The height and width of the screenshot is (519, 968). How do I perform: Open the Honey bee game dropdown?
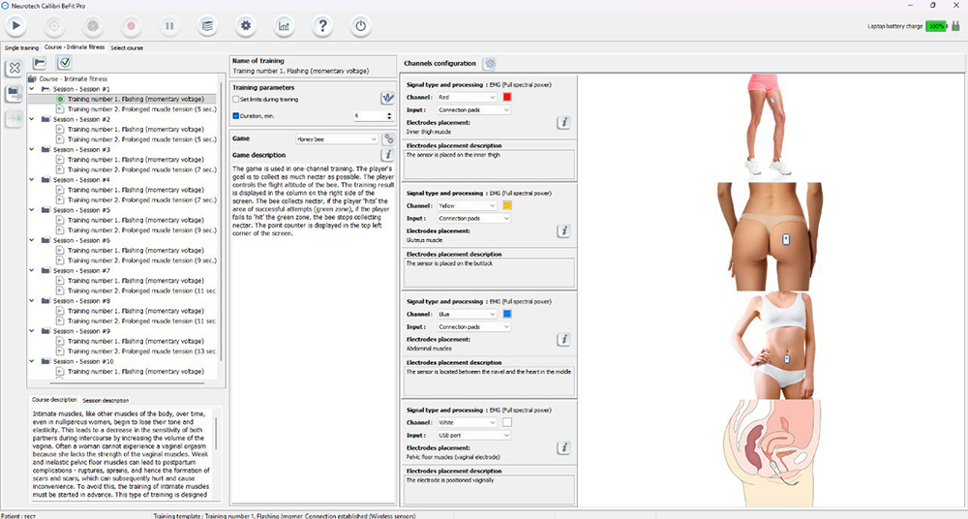[337, 138]
